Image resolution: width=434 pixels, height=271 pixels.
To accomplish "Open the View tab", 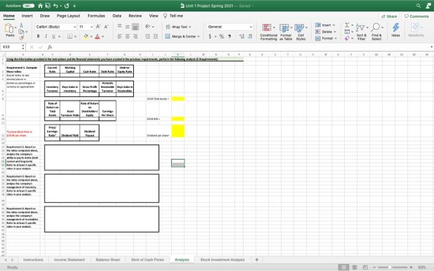I will 154,16.
